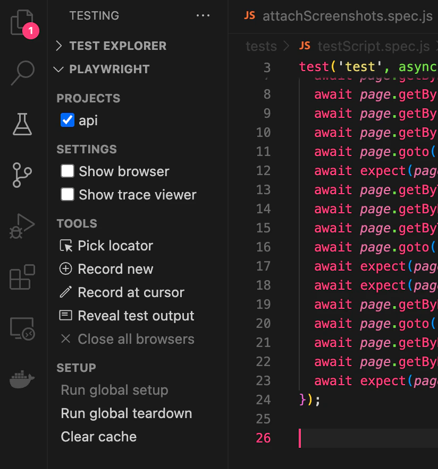
Task: Place the cursor on line 26
Action: [346, 438]
